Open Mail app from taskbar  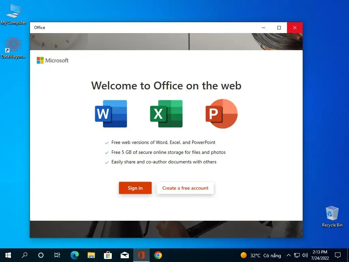tap(125, 255)
